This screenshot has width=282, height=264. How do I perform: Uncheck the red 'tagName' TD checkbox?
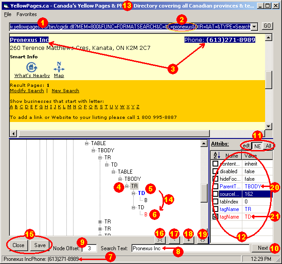[x=215, y=216]
